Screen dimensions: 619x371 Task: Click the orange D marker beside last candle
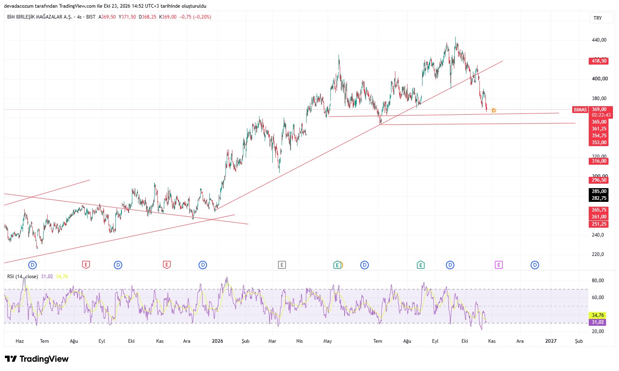[x=494, y=111]
